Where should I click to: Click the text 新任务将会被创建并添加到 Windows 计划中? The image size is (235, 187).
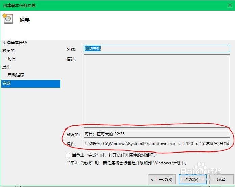pyautogui.click(x=145, y=163)
